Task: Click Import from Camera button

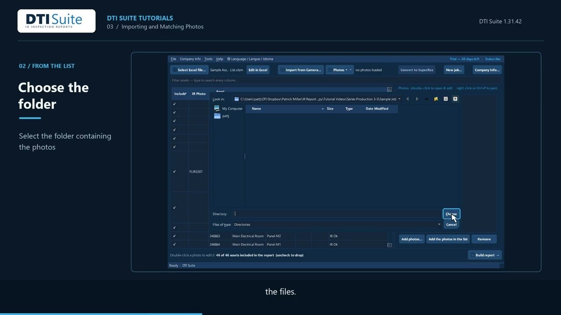Action: [x=301, y=70]
